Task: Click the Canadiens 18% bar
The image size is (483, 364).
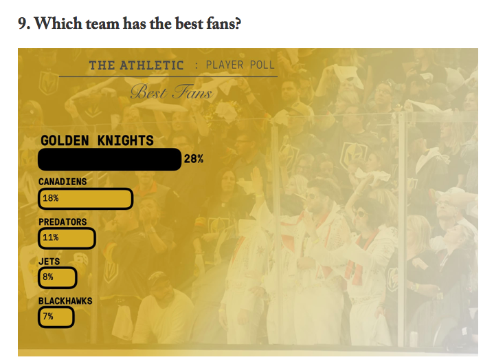Action: [86, 199]
